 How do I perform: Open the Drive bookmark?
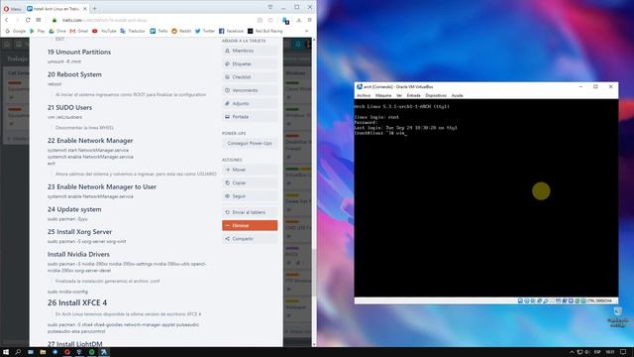57,31
